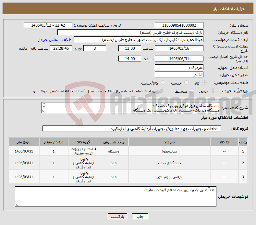Image resolution: width=256 pixels, height=225 pixels.
Task: Click the date 1405/03/31 in سانتریفیوژ row
Action: point(24,151)
